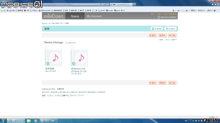Tick the checkbox above Billboard Hot 25 album
220x123 pixels.
[x=72, y=47]
